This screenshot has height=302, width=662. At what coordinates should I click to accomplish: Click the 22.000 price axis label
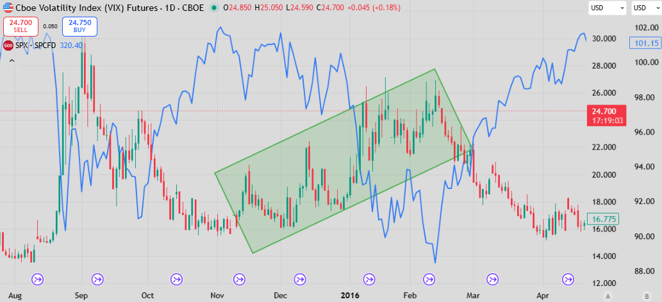(604, 147)
